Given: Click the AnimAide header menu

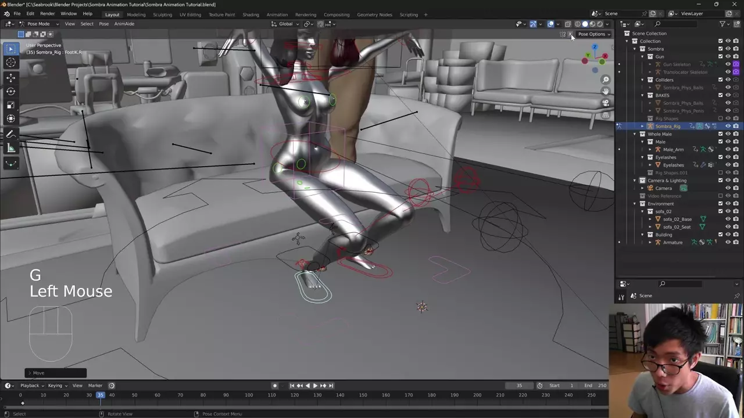Looking at the screenshot, I should 124,24.
